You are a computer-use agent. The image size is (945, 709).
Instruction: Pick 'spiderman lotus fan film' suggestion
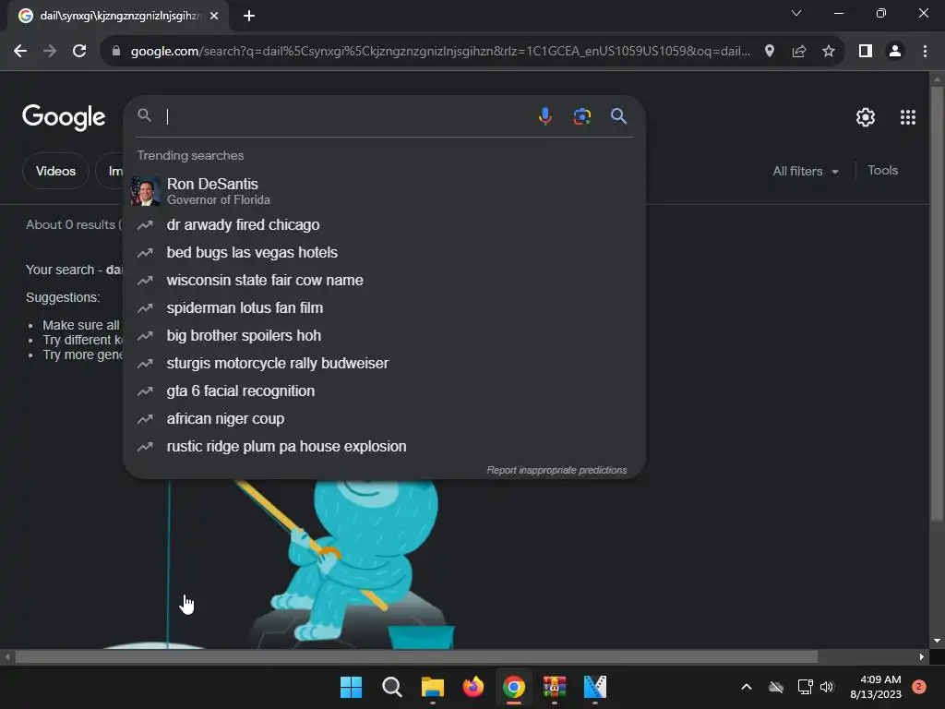[x=384, y=308]
